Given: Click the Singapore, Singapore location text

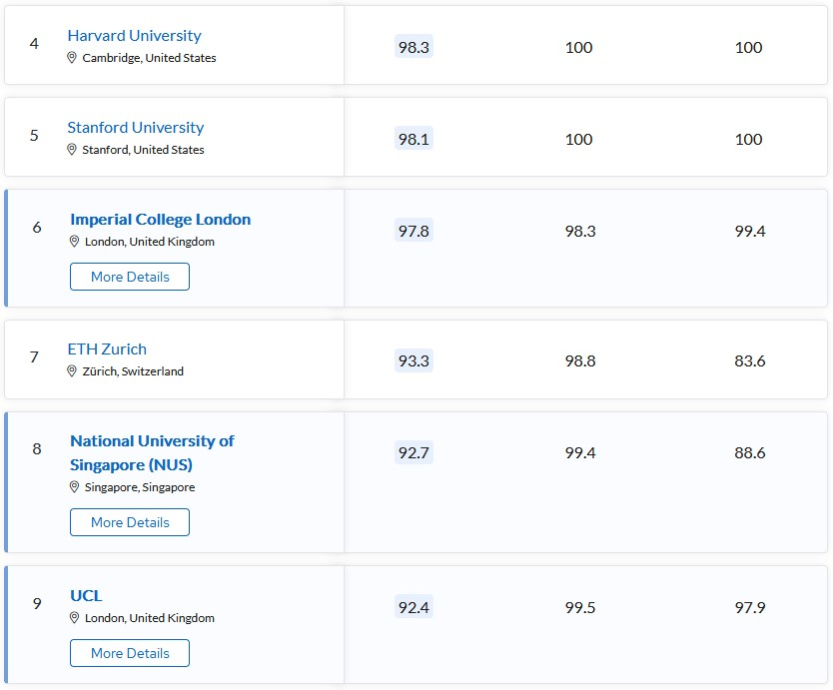Looking at the screenshot, I should coord(140,487).
